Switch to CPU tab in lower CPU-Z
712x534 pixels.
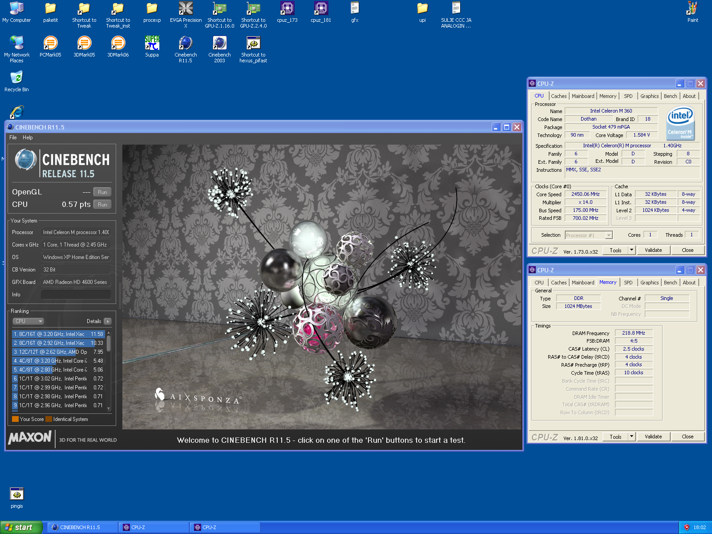(x=539, y=283)
